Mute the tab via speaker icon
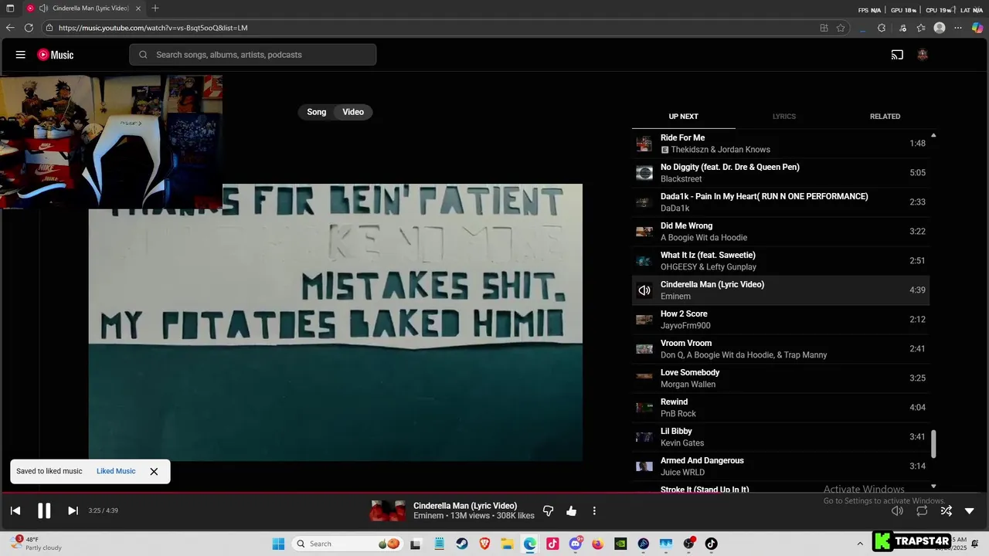Image resolution: width=989 pixels, height=556 pixels. tap(43, 8)
